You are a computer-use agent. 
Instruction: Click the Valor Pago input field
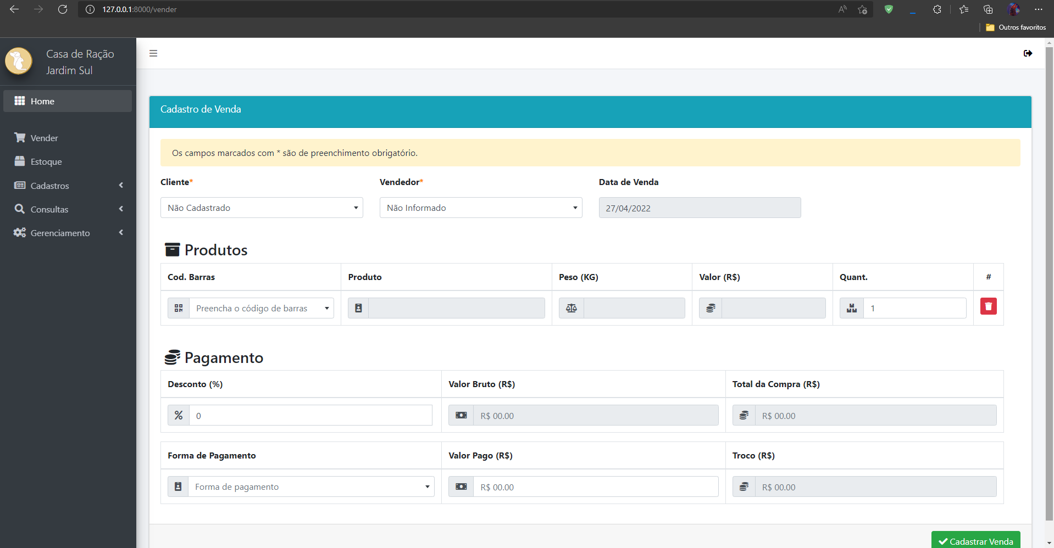pyautogui.click(x=596, y=487)
